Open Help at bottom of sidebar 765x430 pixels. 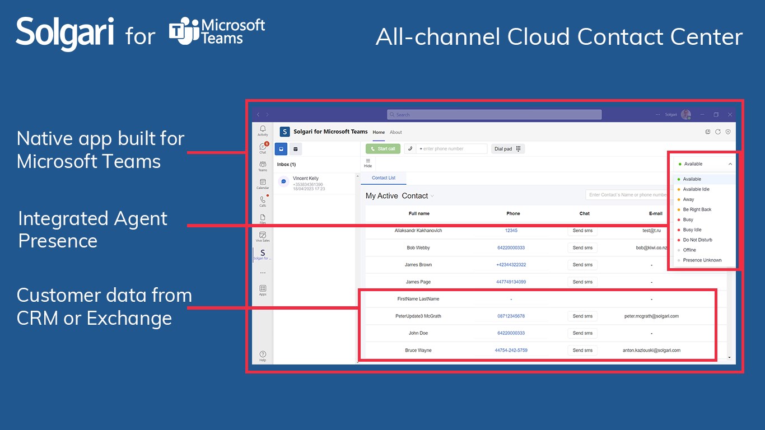pyautogui.click(x=263, y=356)
